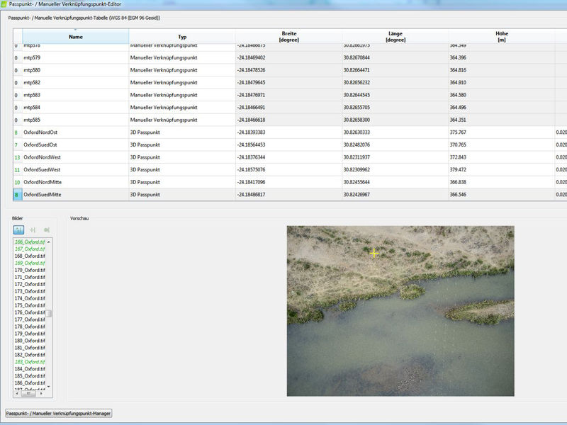Select image 182_Oxford.tif
The height and width of the screenshot is (425, 567).
pyautogui.click(x=30, y=355)
